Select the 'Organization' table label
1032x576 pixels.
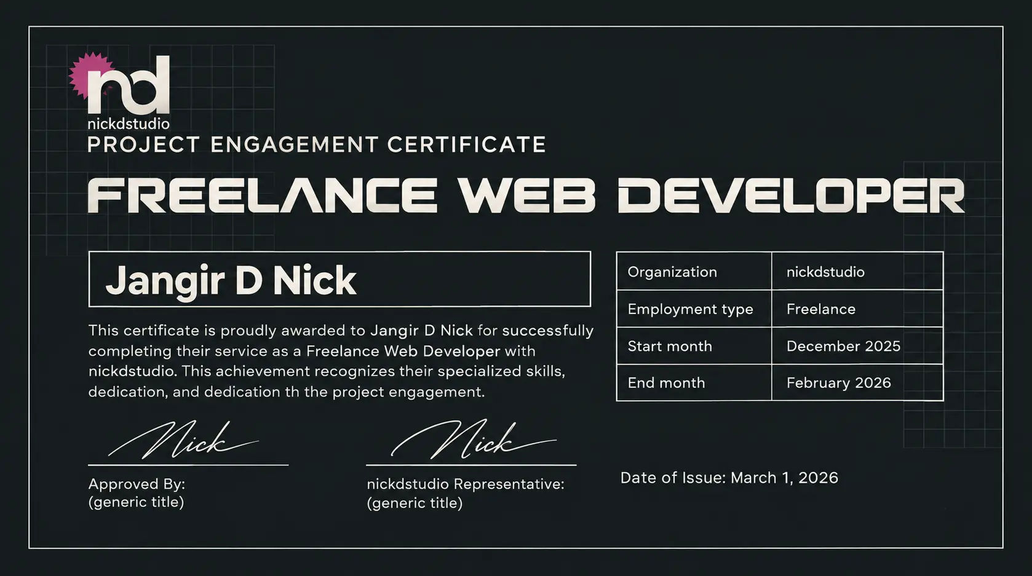(672, 272)
